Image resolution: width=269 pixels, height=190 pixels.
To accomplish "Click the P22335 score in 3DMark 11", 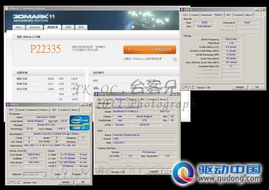I will coord(45,49).
